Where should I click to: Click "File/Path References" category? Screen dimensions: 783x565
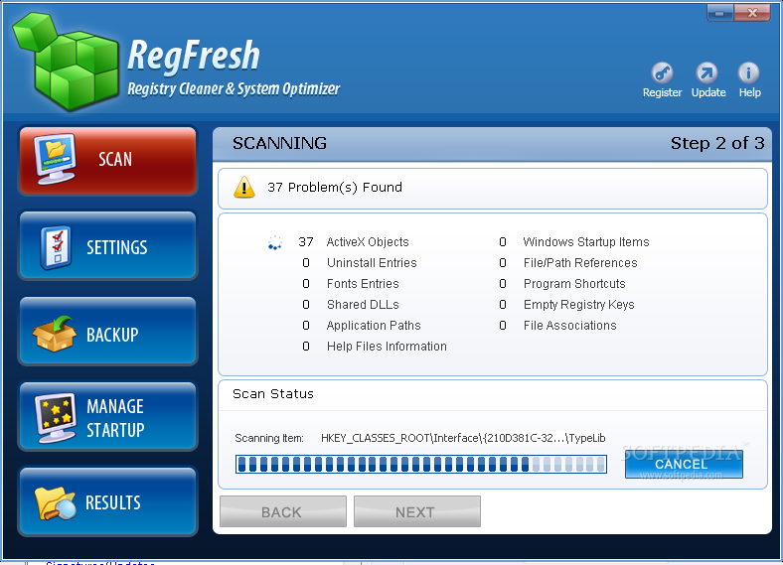coord(580,263)
